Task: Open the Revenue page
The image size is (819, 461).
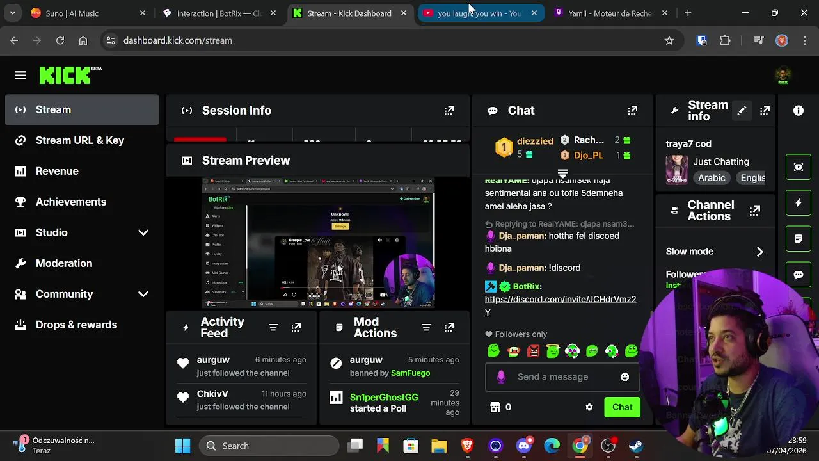Action: pyautogui.click(x=82, y=171)
